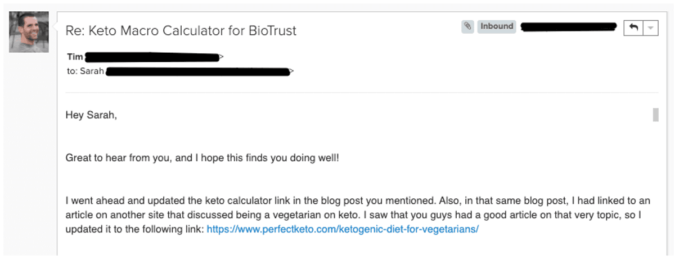Click the 'Great to hear from you' sentence
The width and height of the screenshot is (675, 260).
(x=202, y=157)
